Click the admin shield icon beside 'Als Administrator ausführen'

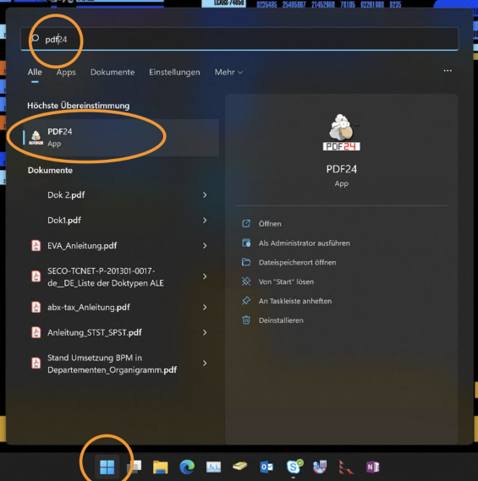click(x=246, y=243)
